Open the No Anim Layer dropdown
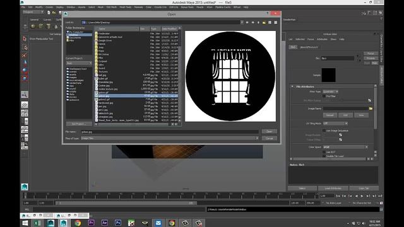This screenshot has width=404, height=227. (334, 203)
